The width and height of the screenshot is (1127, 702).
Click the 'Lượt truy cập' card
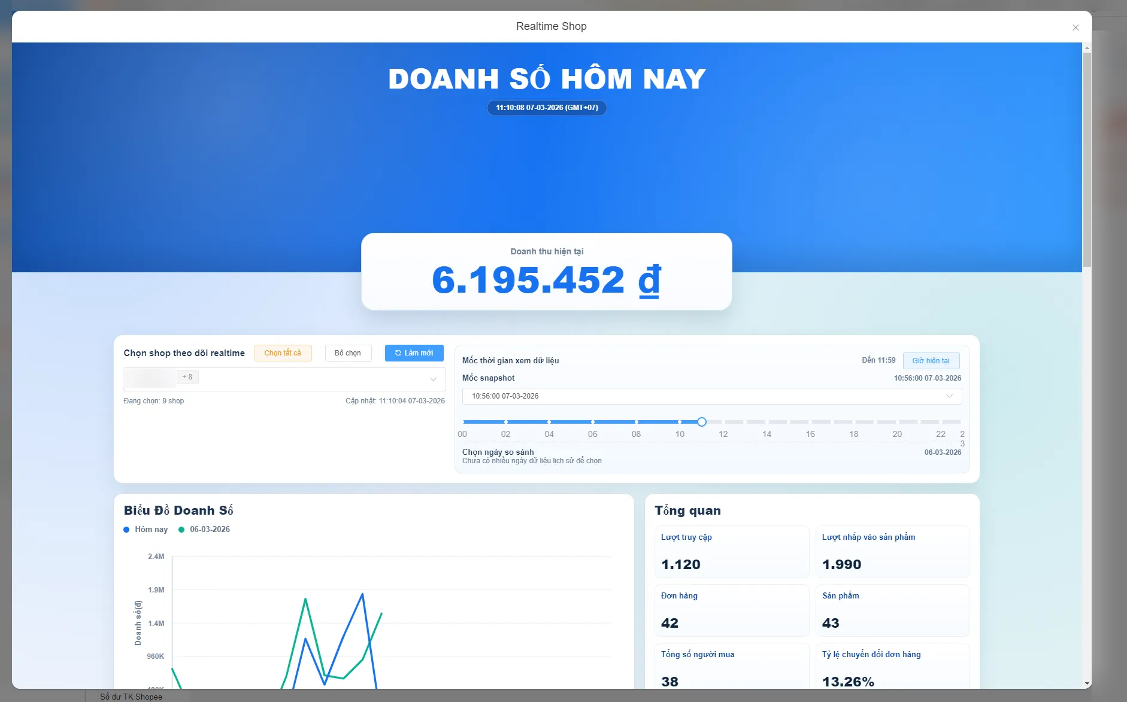pos(732,552)
